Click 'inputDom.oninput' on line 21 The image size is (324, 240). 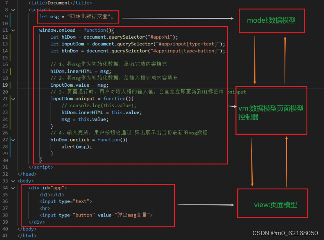coord(73,99)
